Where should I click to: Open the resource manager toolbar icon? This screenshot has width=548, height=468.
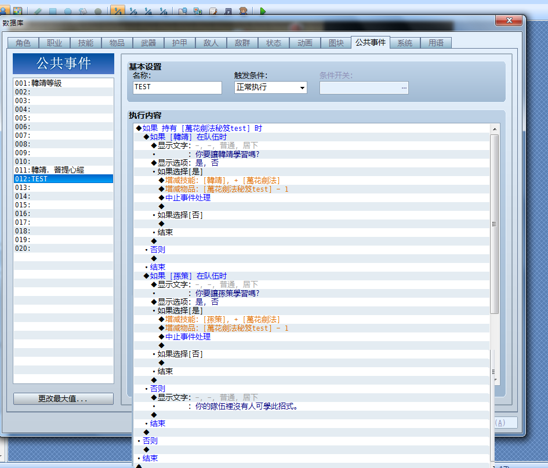tap(198, 11)
